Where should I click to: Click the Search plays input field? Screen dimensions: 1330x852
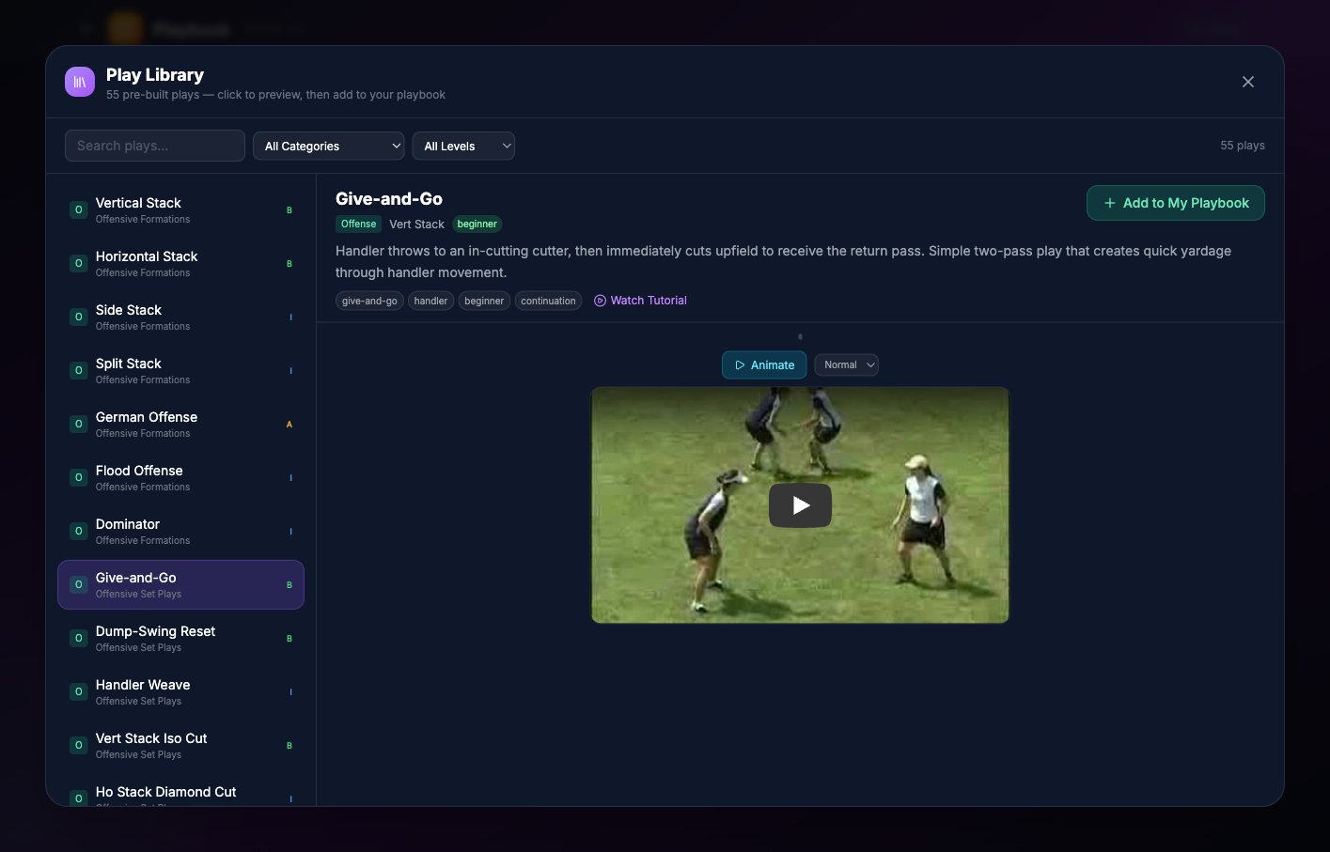(x=155, y=146)
